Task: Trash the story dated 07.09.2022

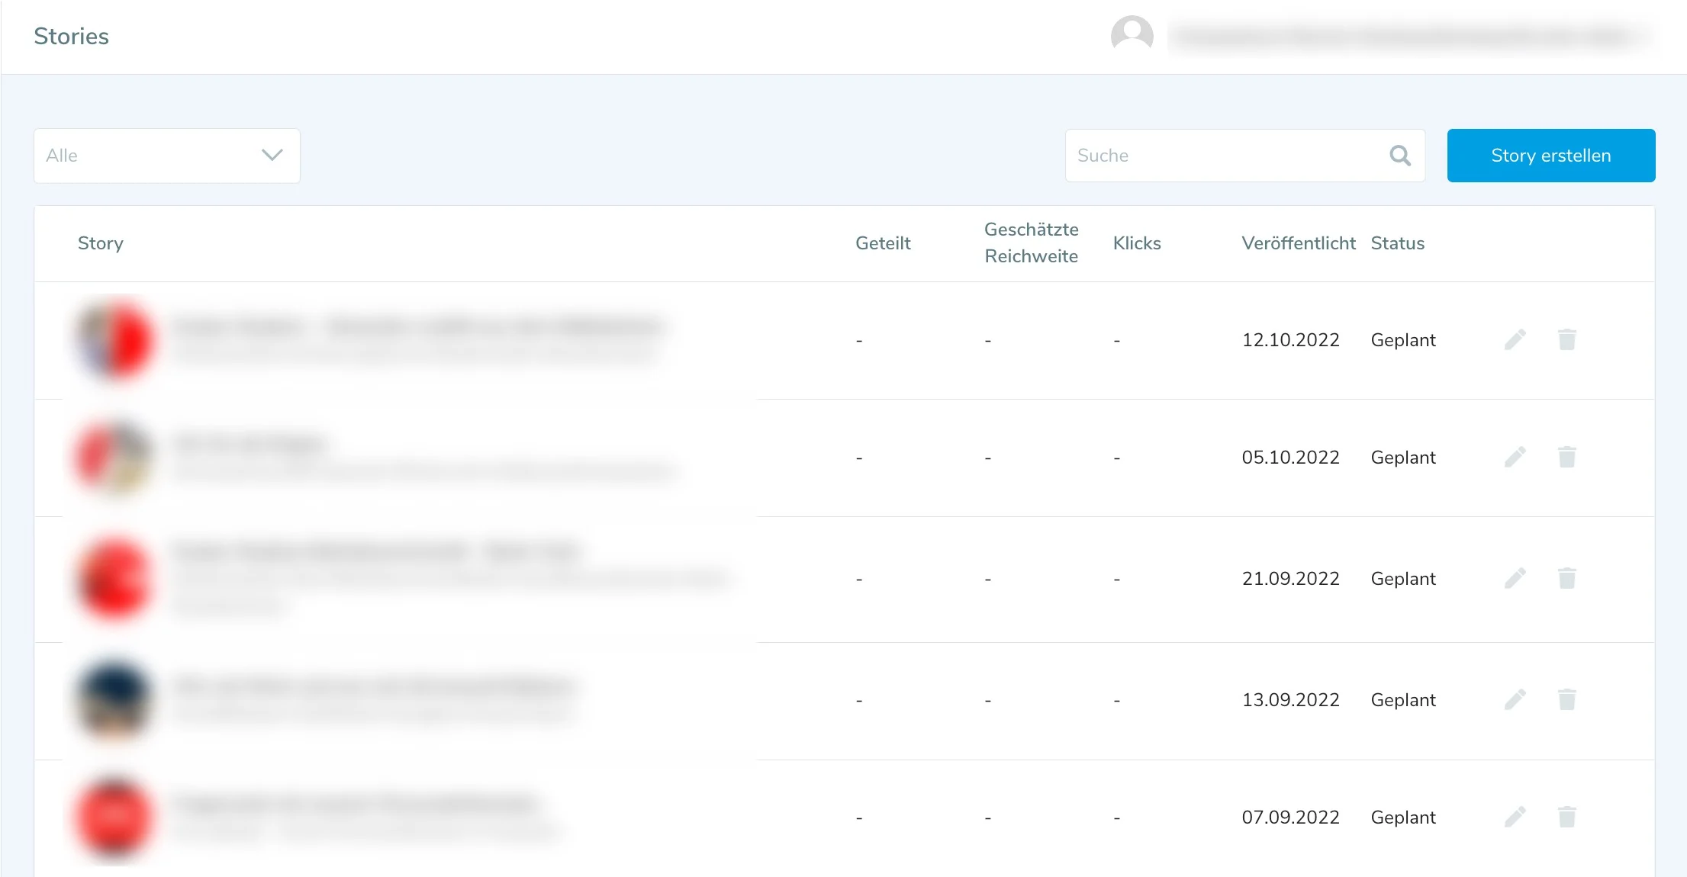Action: (x=1566, y=818)
